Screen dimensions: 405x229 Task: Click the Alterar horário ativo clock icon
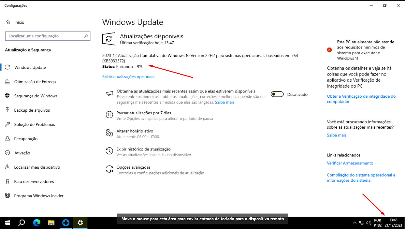(x=109, y=133)
